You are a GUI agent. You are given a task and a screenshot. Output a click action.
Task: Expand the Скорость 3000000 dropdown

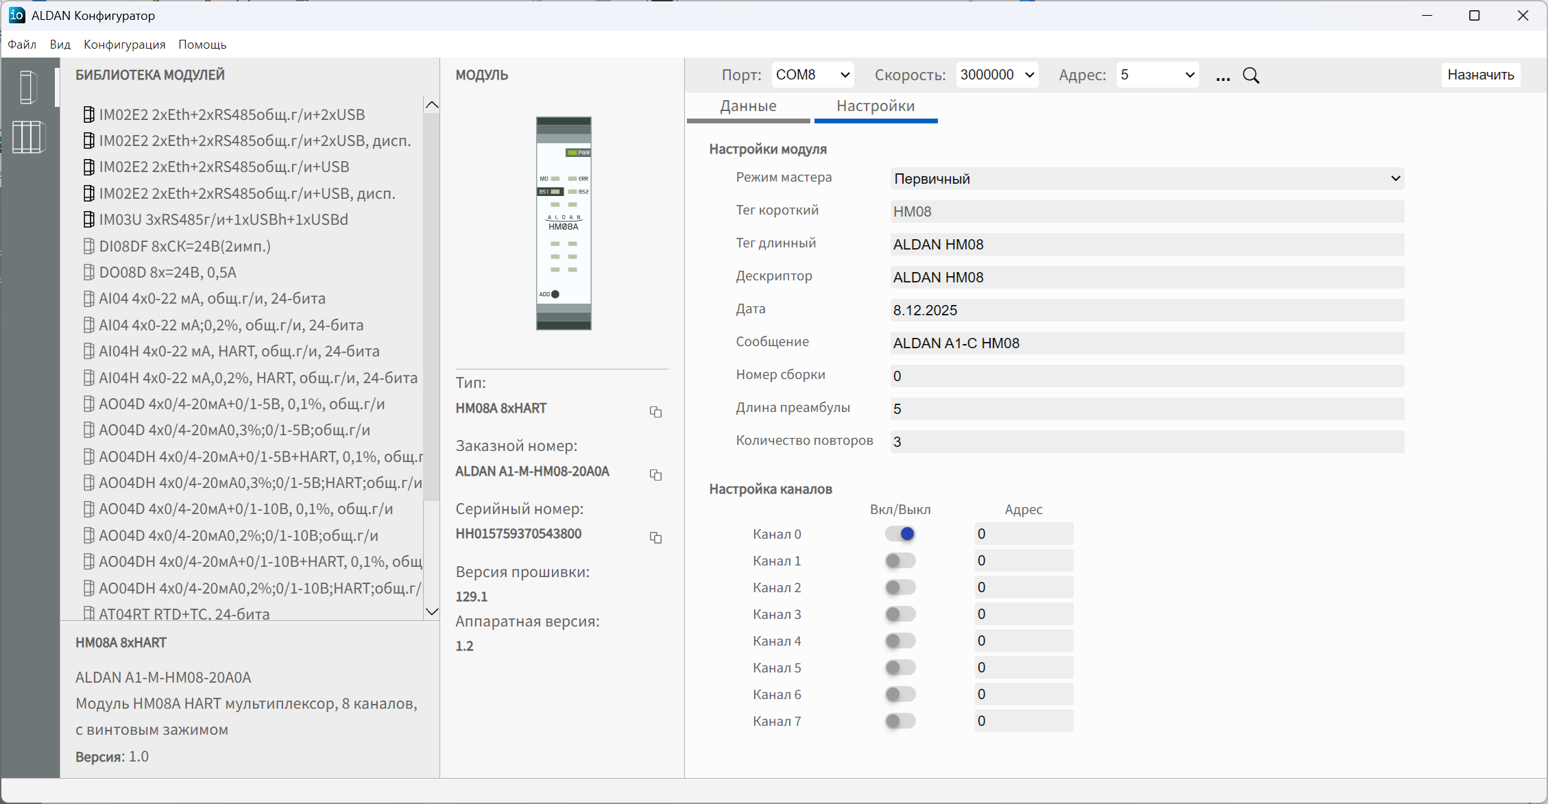coord(997,75)
